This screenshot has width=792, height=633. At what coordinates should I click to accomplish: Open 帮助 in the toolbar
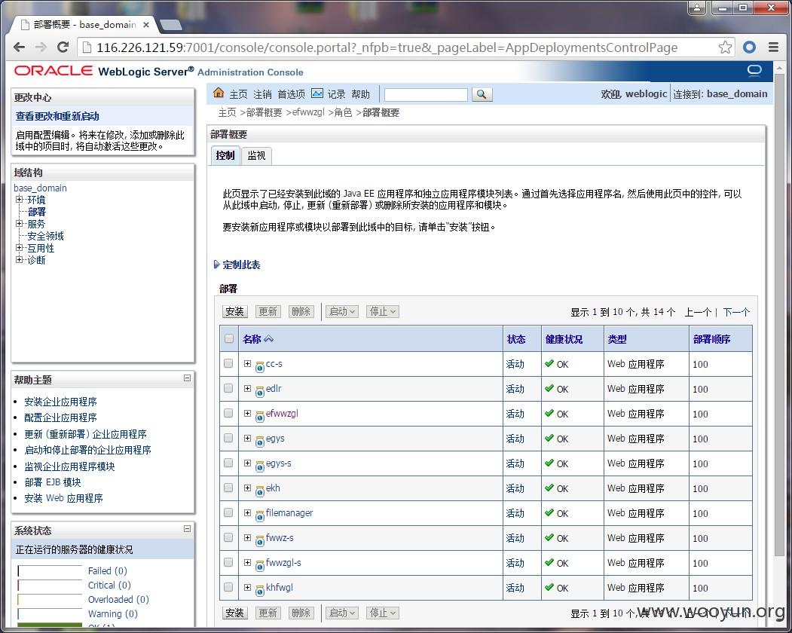[361, 94]
